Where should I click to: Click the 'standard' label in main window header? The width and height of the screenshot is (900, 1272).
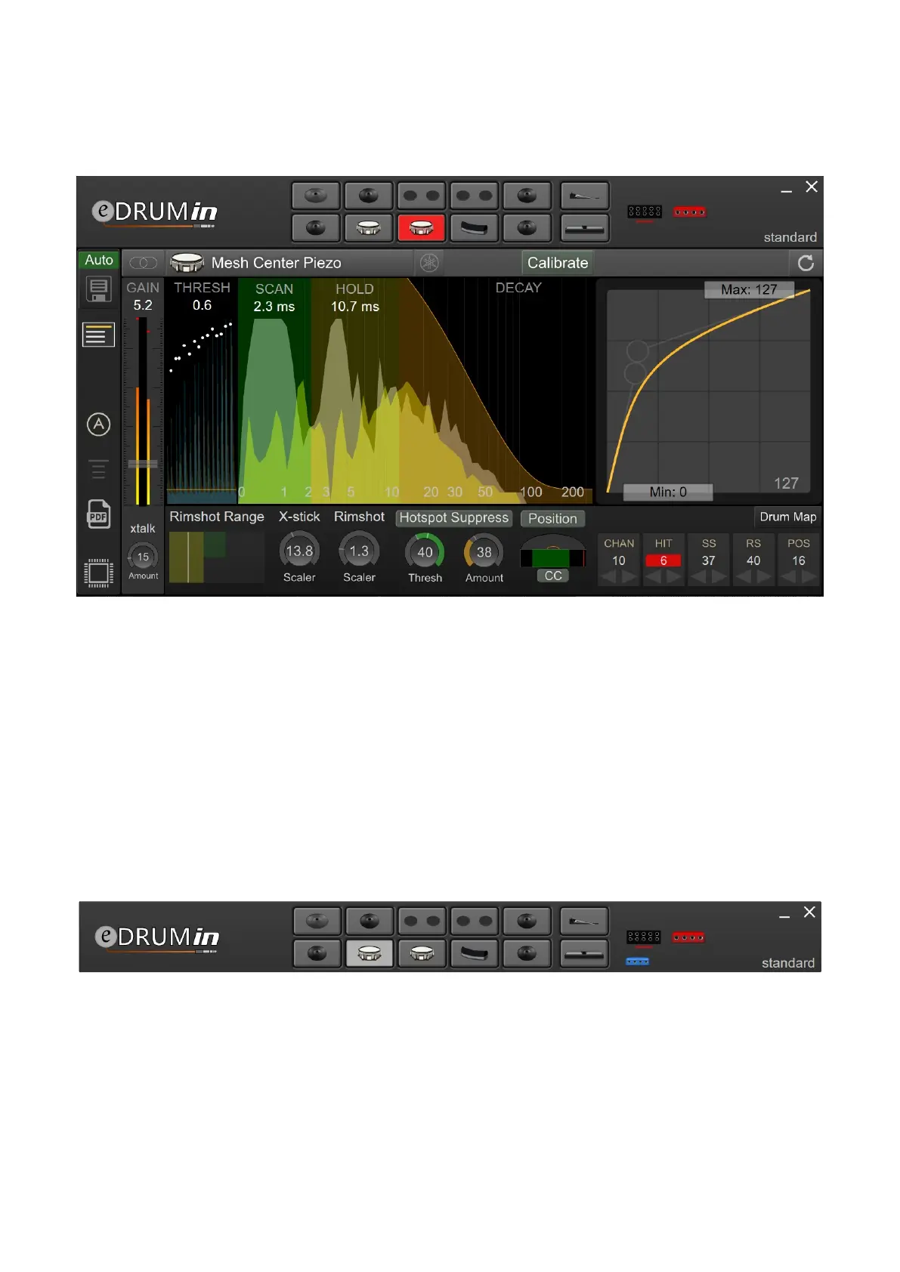coord(790,237)
